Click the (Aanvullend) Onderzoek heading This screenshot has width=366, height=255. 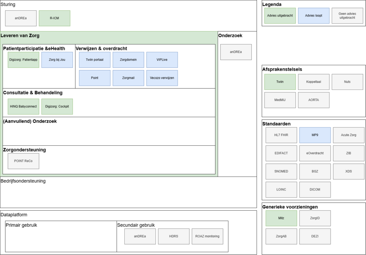point(30,121)
